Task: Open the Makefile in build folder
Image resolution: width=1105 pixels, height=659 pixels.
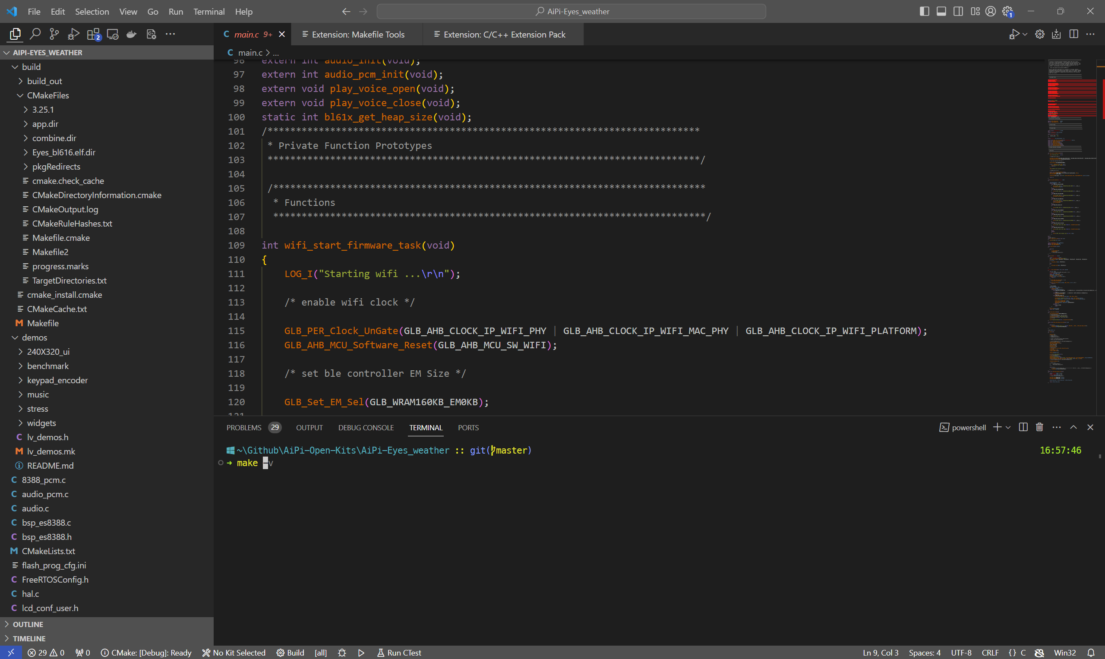Action: point(107,323)
